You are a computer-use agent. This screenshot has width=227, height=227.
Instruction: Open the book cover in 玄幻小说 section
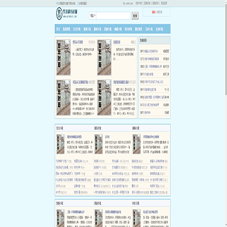pos(61,144)
